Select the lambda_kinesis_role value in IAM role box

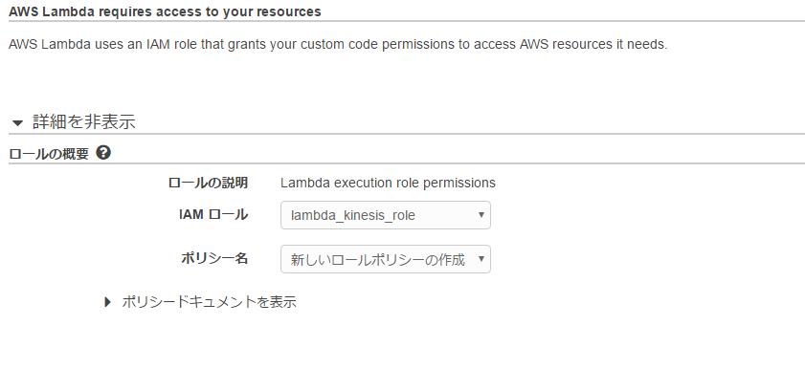coord(353,216)
